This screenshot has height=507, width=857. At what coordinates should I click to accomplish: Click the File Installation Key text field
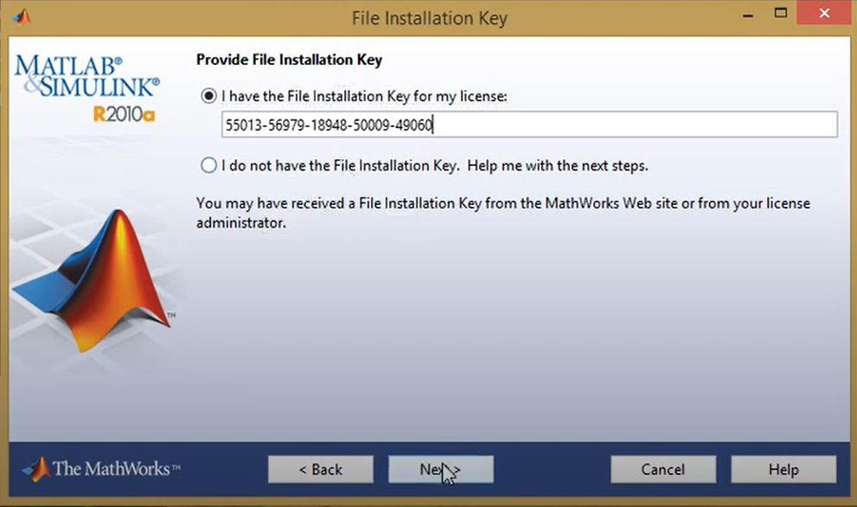pos(528,125)
